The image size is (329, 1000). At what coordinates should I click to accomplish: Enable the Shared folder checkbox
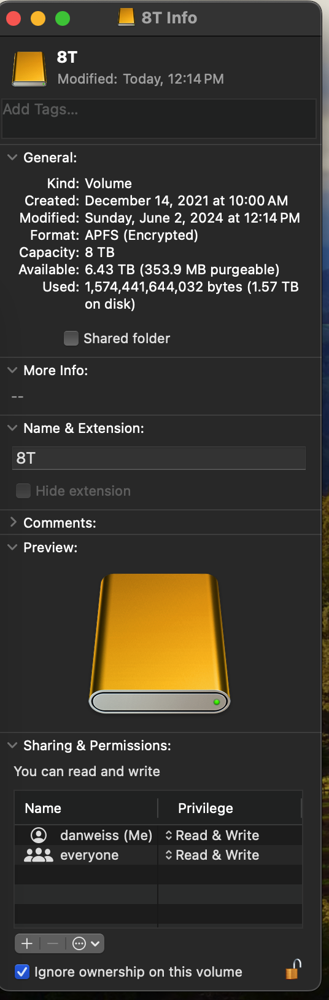(x=71, y=338)
